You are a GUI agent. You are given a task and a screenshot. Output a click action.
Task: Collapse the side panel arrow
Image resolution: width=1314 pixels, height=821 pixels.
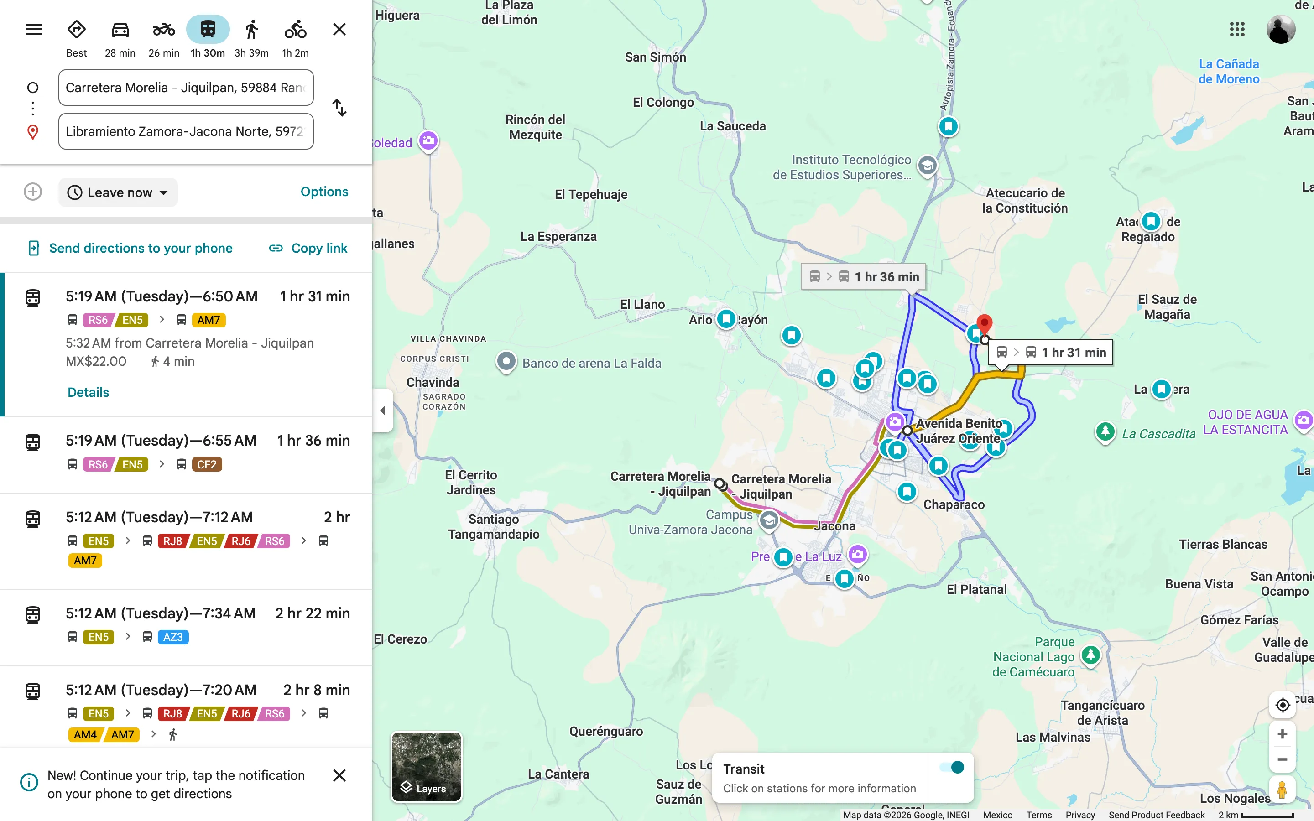pyautogui.click(x=383, y=410)
